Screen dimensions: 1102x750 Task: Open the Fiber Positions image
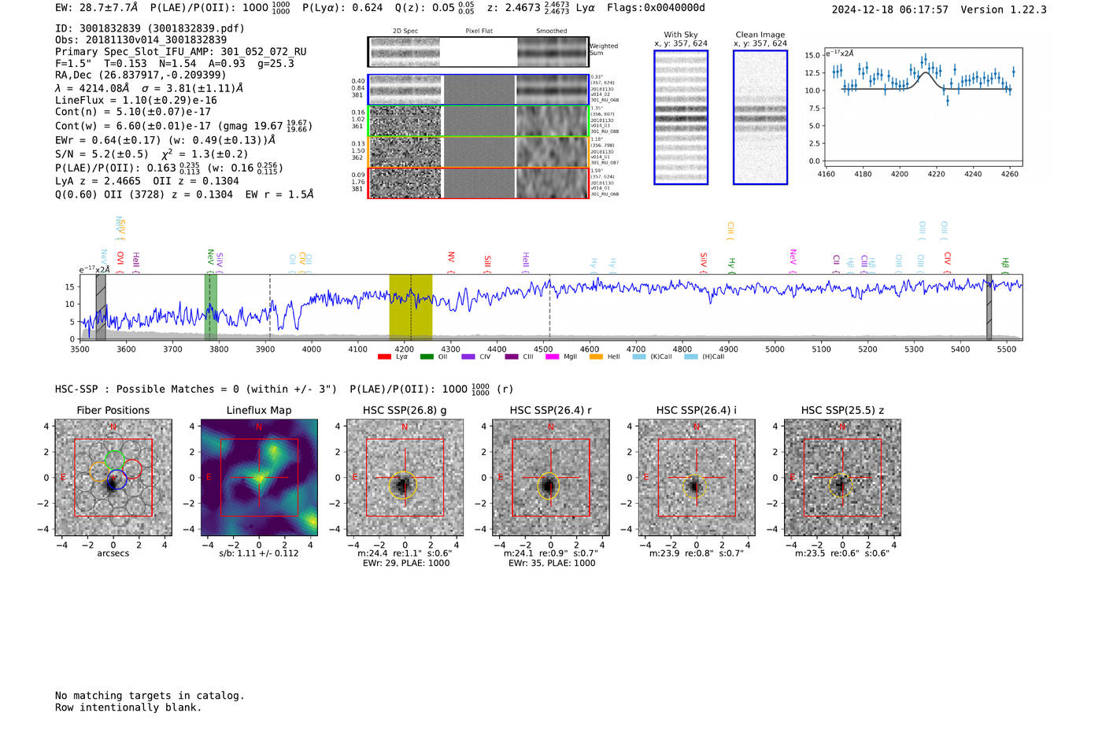[x=113, y=478]
